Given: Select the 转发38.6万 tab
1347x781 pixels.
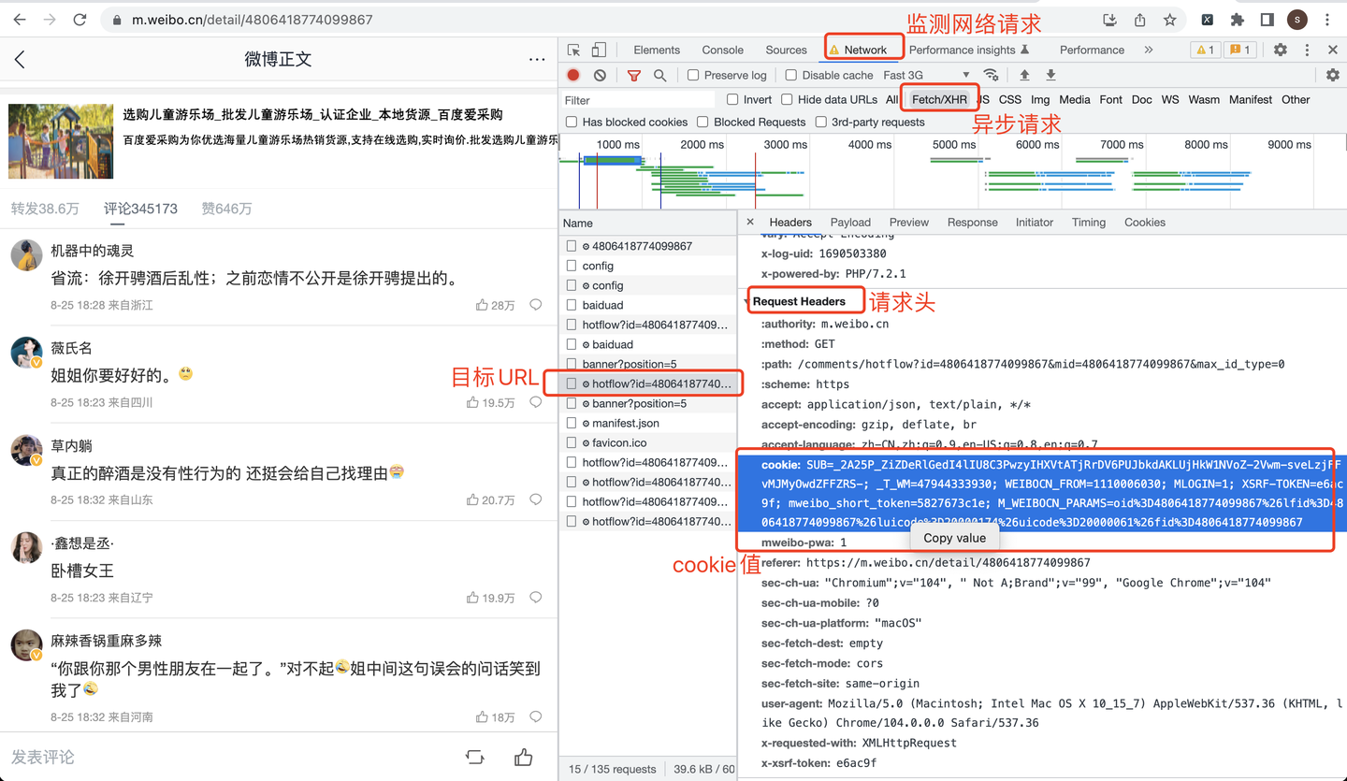Looking at the screenshot, I should coord(45,209).
